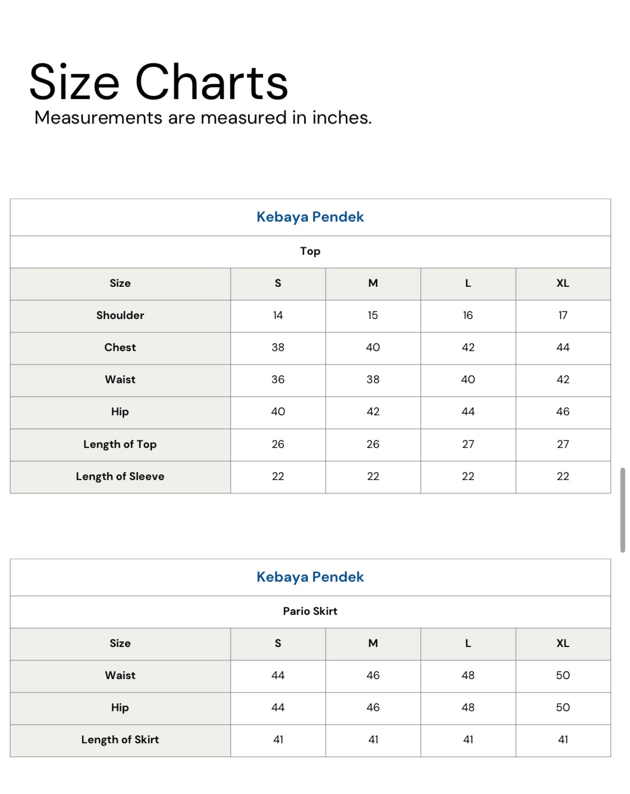This screenshot has width=630, height=794.
Task: Select Shoulder value 14 for size S
Action: click(x=278, y=315)
